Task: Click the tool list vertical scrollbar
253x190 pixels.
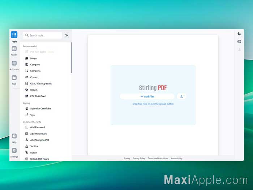Action: click(71, 57)
